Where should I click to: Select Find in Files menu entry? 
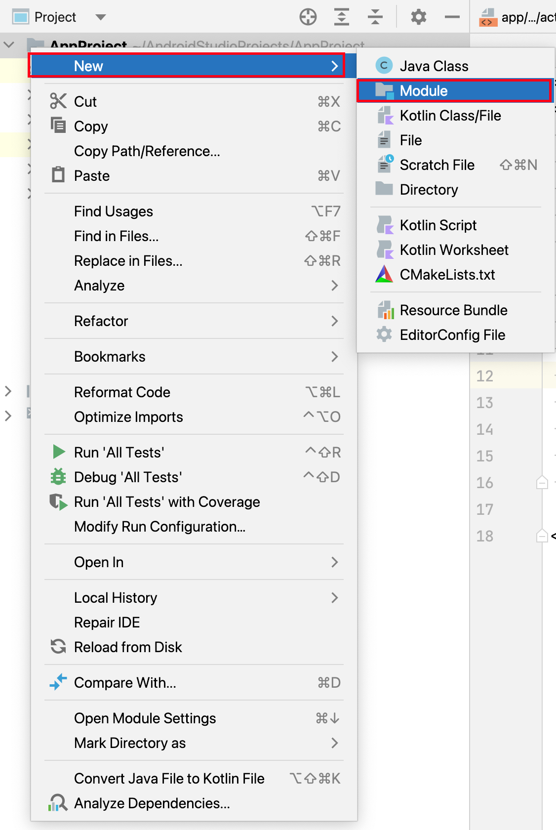116,236
